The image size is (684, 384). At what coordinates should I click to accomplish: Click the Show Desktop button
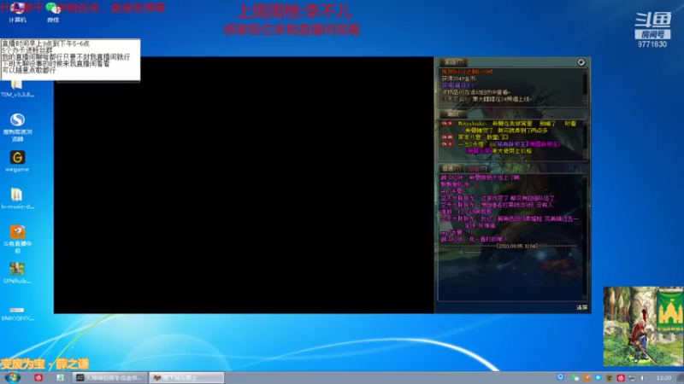681,377
